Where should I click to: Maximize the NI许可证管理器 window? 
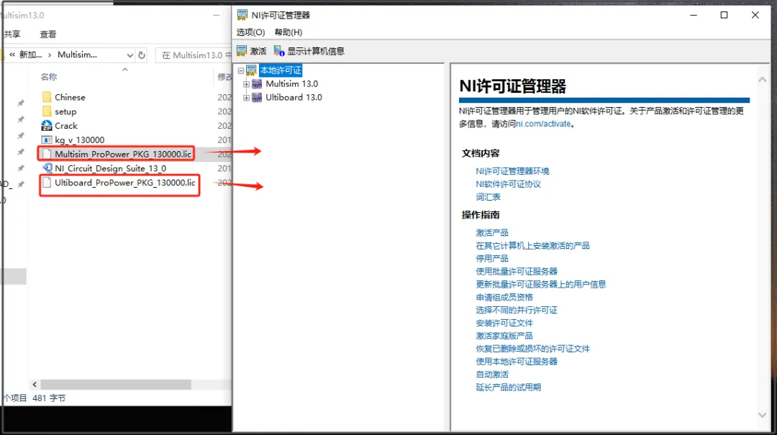pyautogui.click(x=724, y=15)
